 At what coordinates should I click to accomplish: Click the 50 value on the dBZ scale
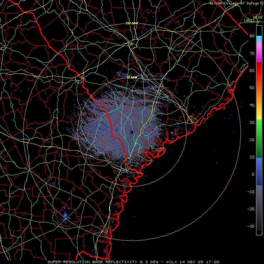(x=252, y=88)
